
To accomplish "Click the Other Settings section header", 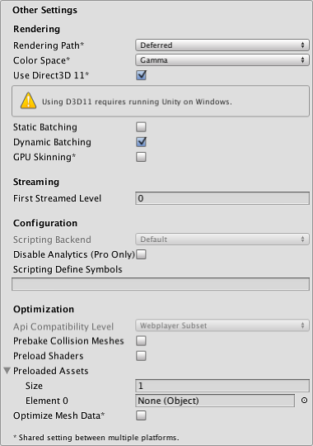I will (44, 10).
